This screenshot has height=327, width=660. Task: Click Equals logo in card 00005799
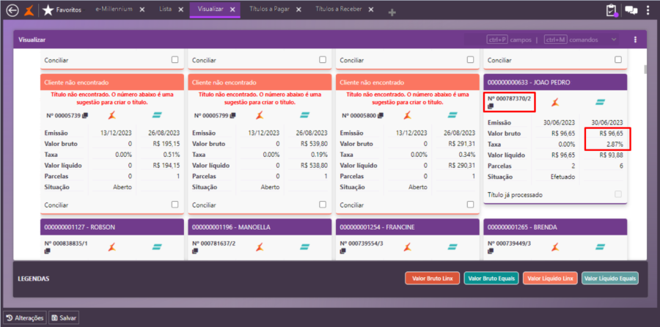tap(304, 115)
